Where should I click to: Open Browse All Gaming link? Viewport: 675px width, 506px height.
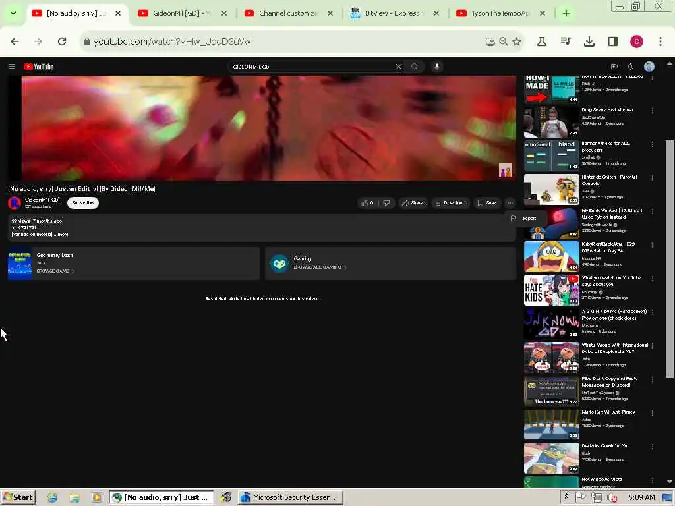[x=320, y=267]
